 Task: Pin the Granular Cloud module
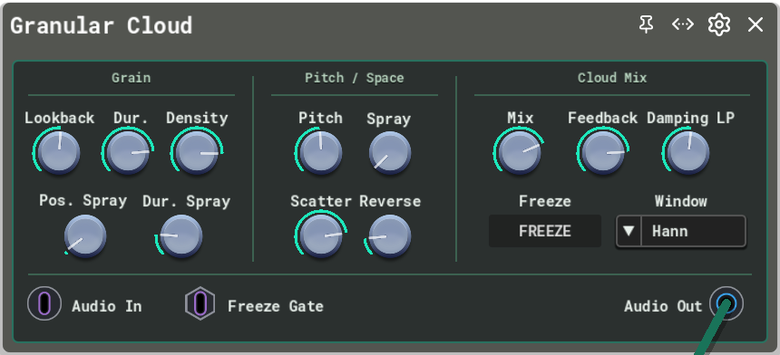646,24
